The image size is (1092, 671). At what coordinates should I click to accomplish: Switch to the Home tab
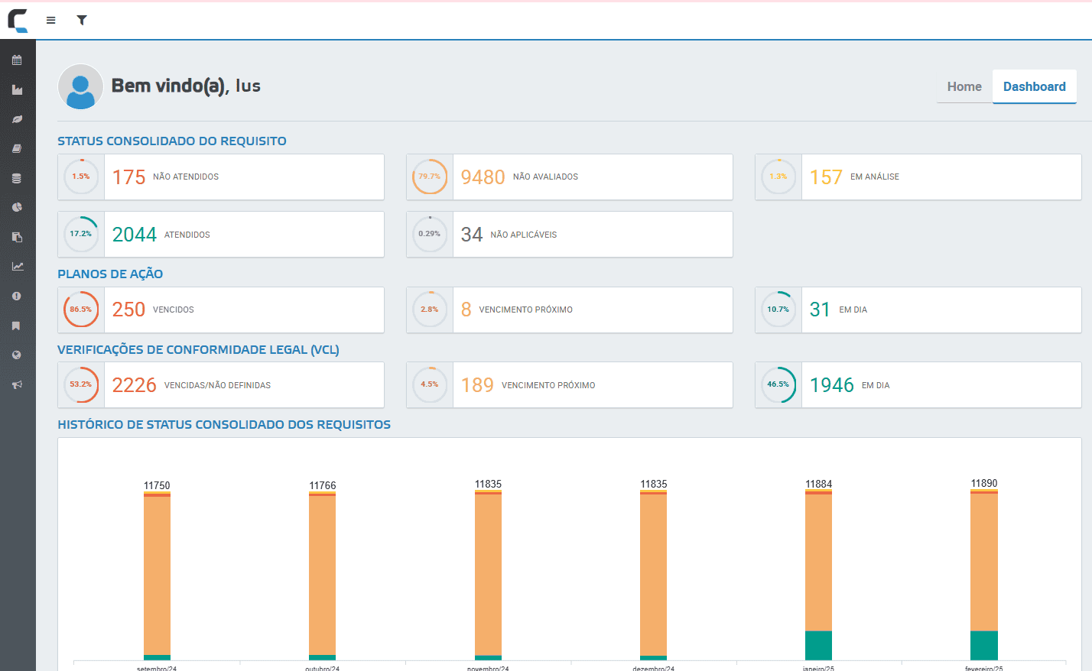tap(964, 86)
